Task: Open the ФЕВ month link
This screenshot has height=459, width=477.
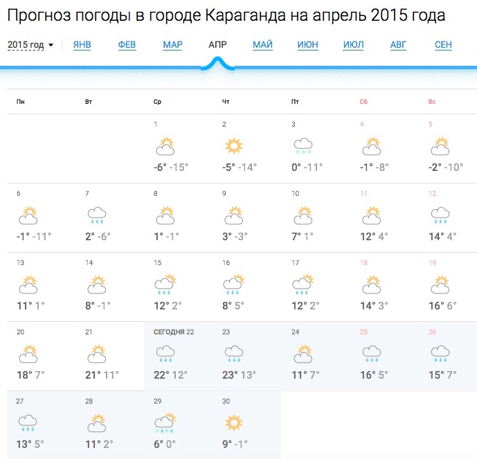Action: 127,45
